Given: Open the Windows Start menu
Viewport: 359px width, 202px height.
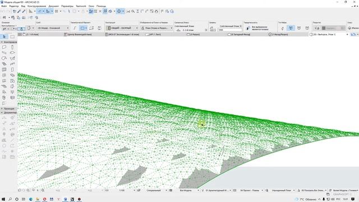Looking at the screenshot, I should pos(3,199).
